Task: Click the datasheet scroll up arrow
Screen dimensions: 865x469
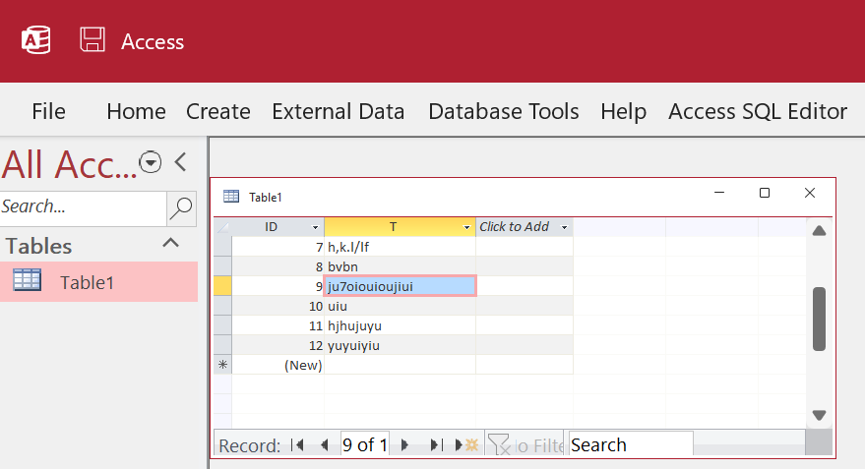Action: coord(819,231)
